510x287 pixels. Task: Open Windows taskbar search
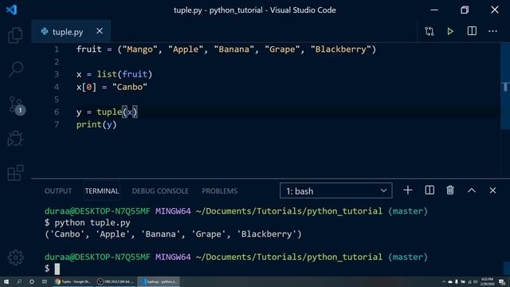19,281
